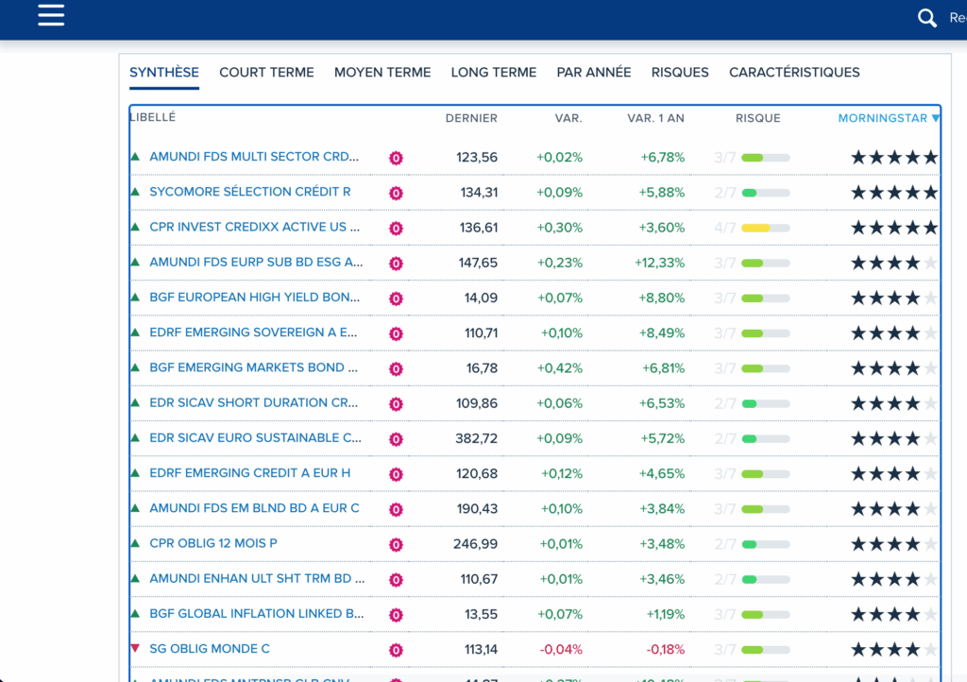Screen dimensions: 967x682
Task: Click red down arrow beside SG OBLIG MONDE C
Action: (136, 648)
